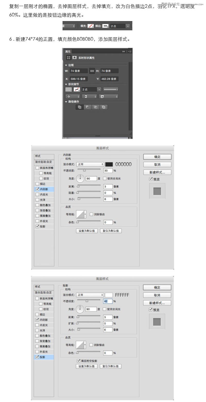Enable 斜面和浮雕 in the Inner Shadow dialog
This screenshot has width=206, height=402.
(38, 168)
